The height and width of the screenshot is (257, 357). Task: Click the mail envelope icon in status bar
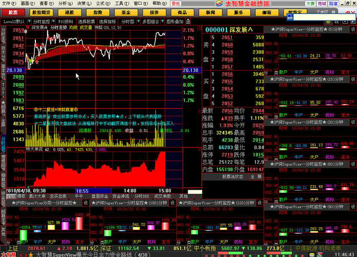click(x=312, y=254)
